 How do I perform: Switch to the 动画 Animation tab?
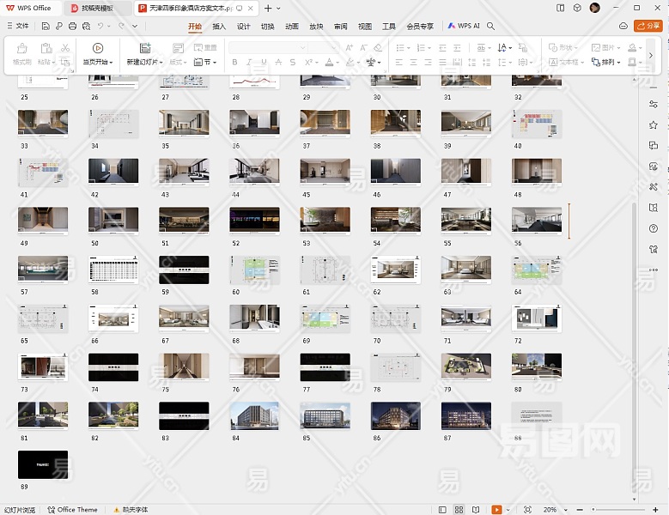(x=292, y=27)
